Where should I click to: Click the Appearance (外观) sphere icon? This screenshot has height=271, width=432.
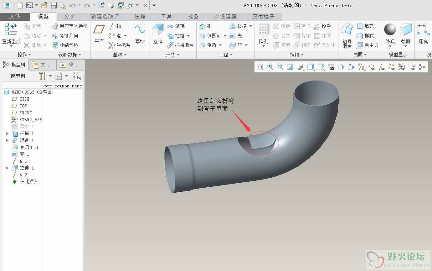pos(390,30)
